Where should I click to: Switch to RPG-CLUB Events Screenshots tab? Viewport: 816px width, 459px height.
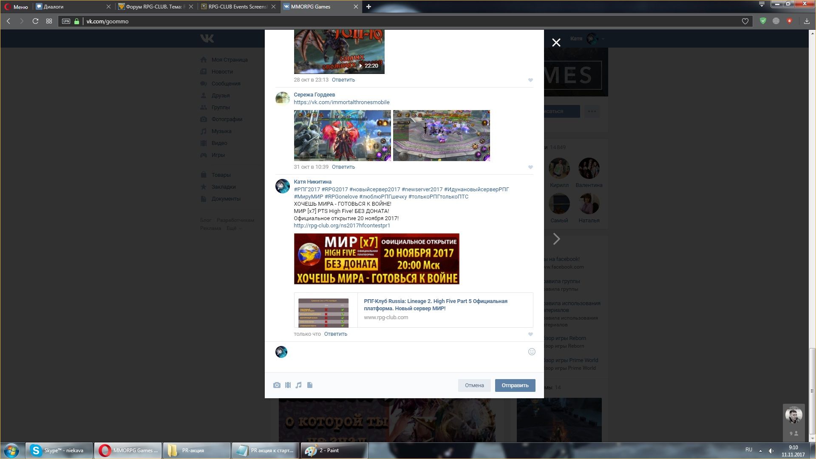(238, 6)
